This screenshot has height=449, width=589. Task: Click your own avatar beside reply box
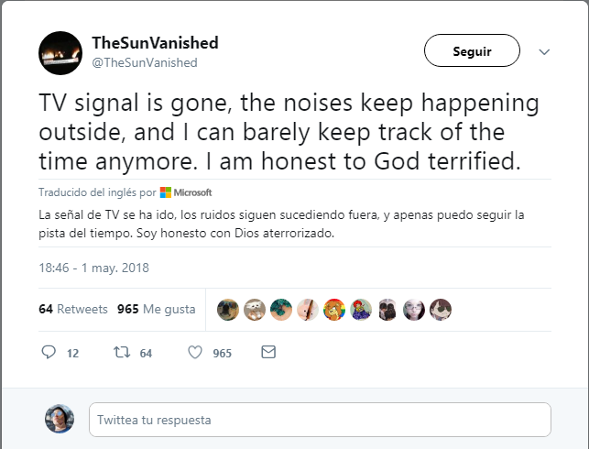point(60,419)
